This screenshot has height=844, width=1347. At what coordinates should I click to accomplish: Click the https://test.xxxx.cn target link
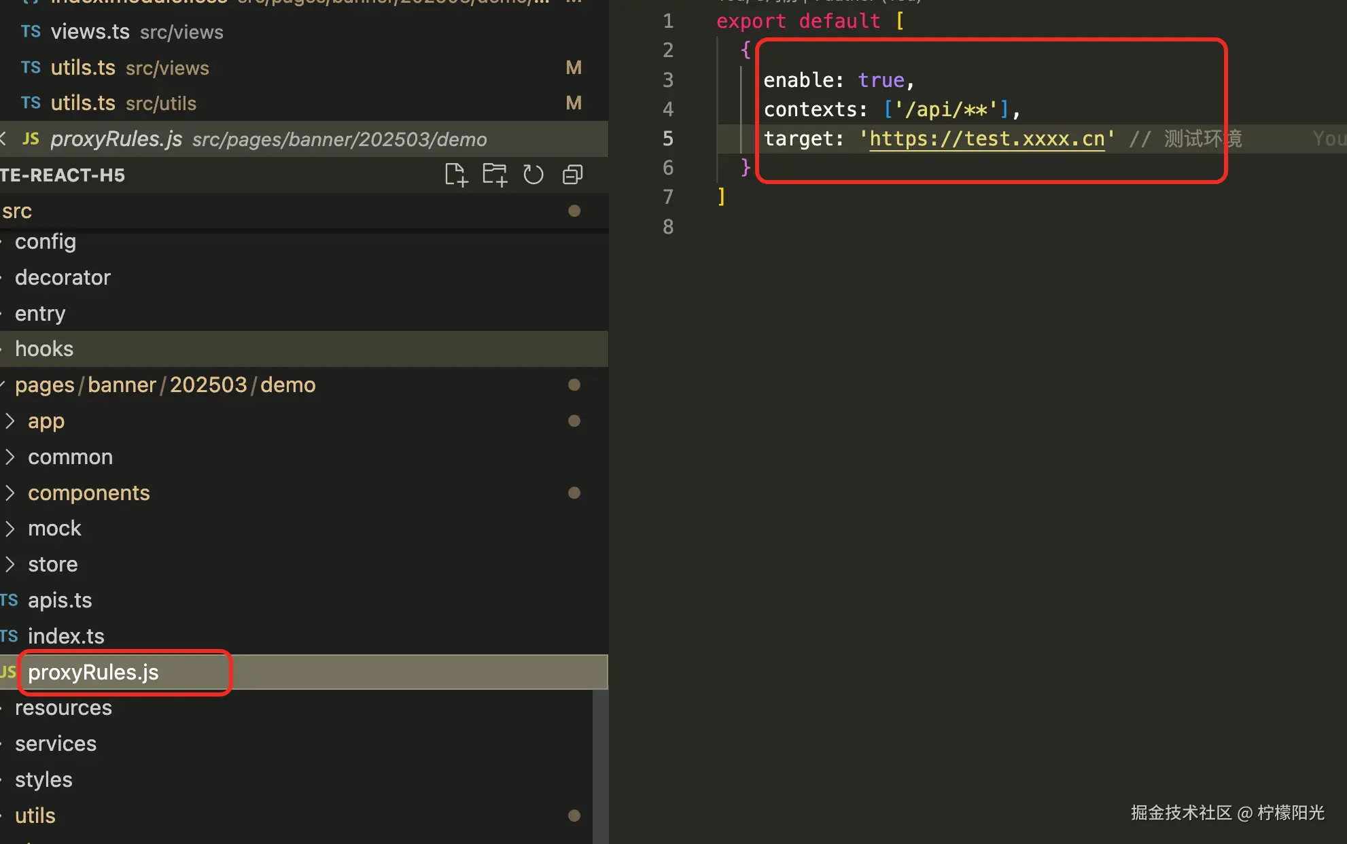(987, 139)
